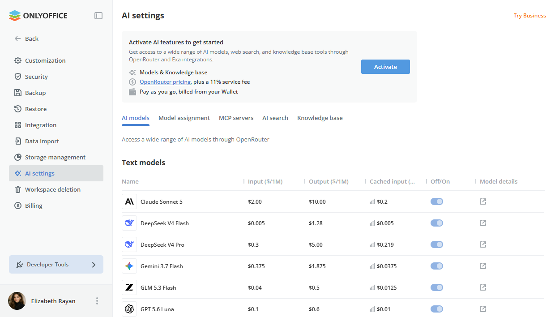
Task: Expand Developer Tools with chevron arrow
Action: point(94,265)
